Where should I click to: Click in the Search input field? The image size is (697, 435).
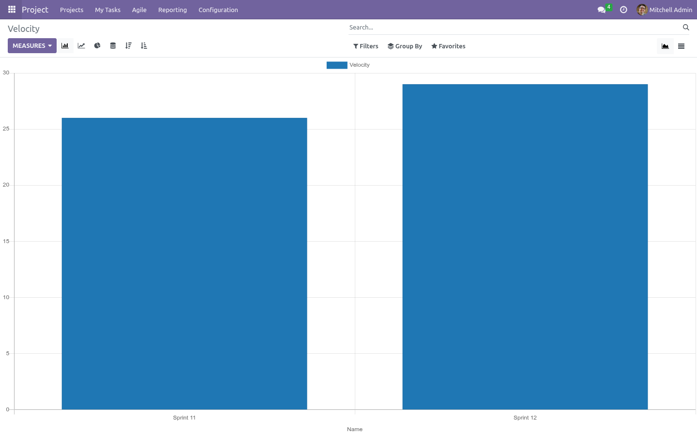pyautogui.click(x=515, y=28)
